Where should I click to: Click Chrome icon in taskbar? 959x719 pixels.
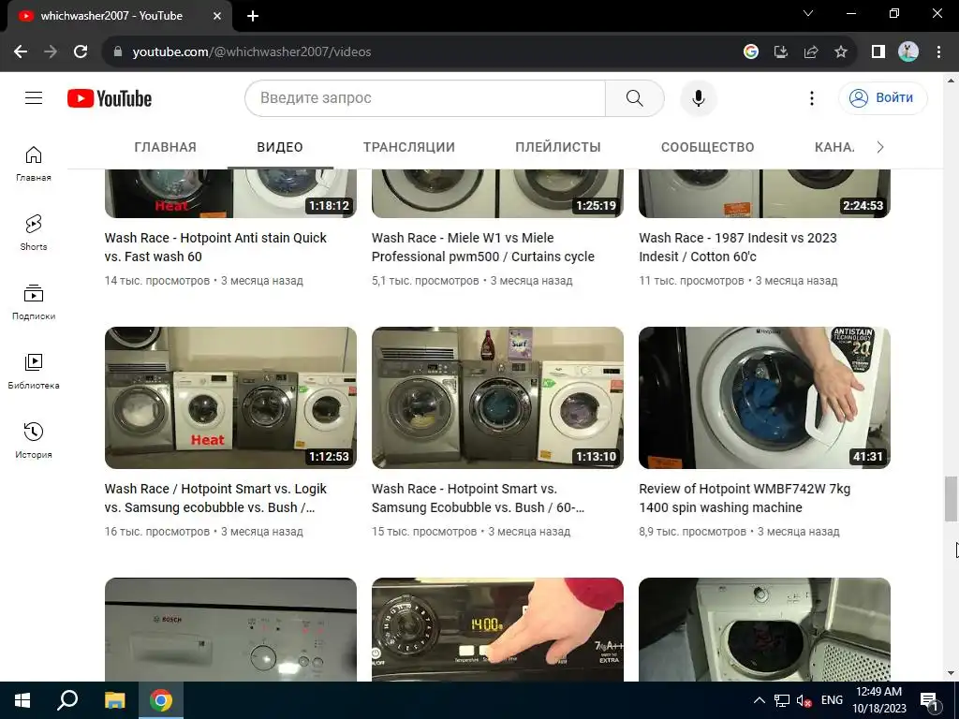point(161,700)
